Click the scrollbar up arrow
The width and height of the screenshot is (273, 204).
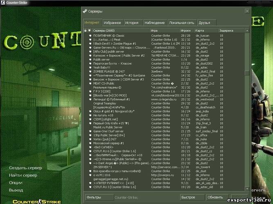pyautogui.click(x=247, y=31)
